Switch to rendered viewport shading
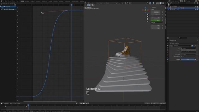This screenshot has width=199, height=112. coord(164,3)
